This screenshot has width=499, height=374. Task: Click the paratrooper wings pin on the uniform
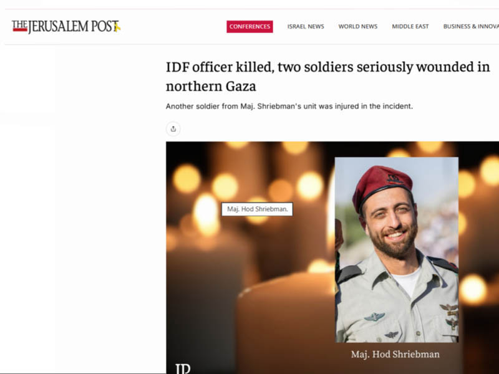point(374,317)
